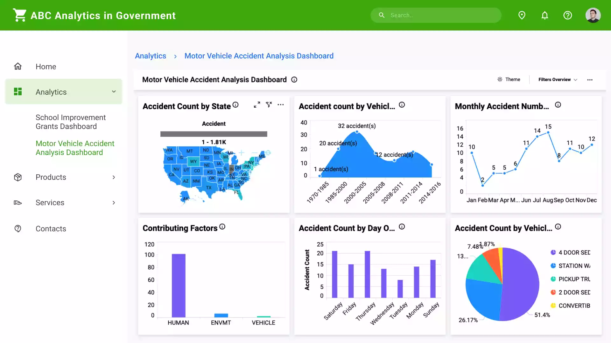Open more options on Accident Count by State
Viewport: 611px width, 343px height.
[280, 105]
